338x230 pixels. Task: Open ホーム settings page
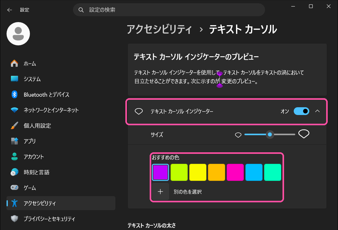[x=61, y=63]
